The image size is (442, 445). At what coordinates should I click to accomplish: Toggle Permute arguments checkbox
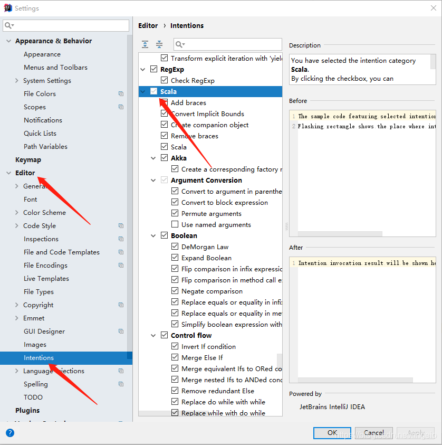click(x=175, y=213)
